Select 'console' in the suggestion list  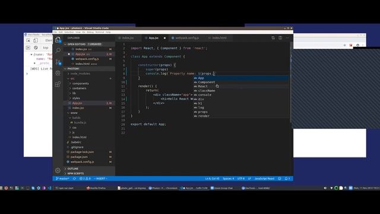(x=241, y=95)
